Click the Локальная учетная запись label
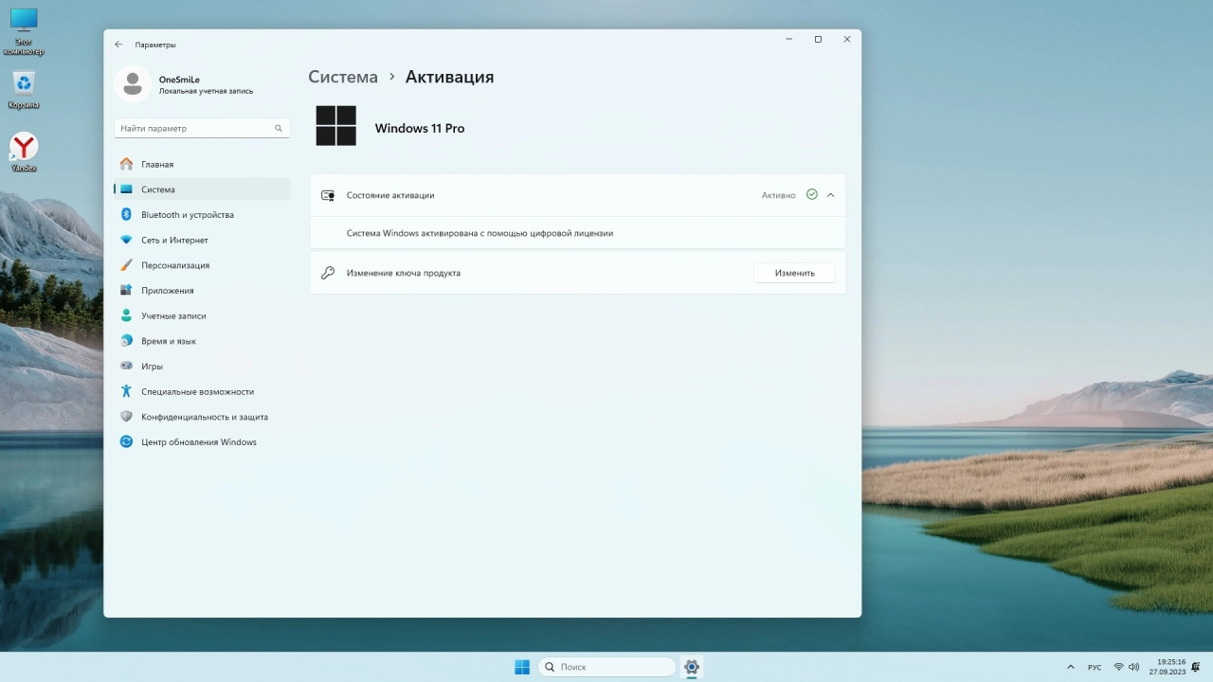This screenshot has width=1213, height=682. coord(207,91)
